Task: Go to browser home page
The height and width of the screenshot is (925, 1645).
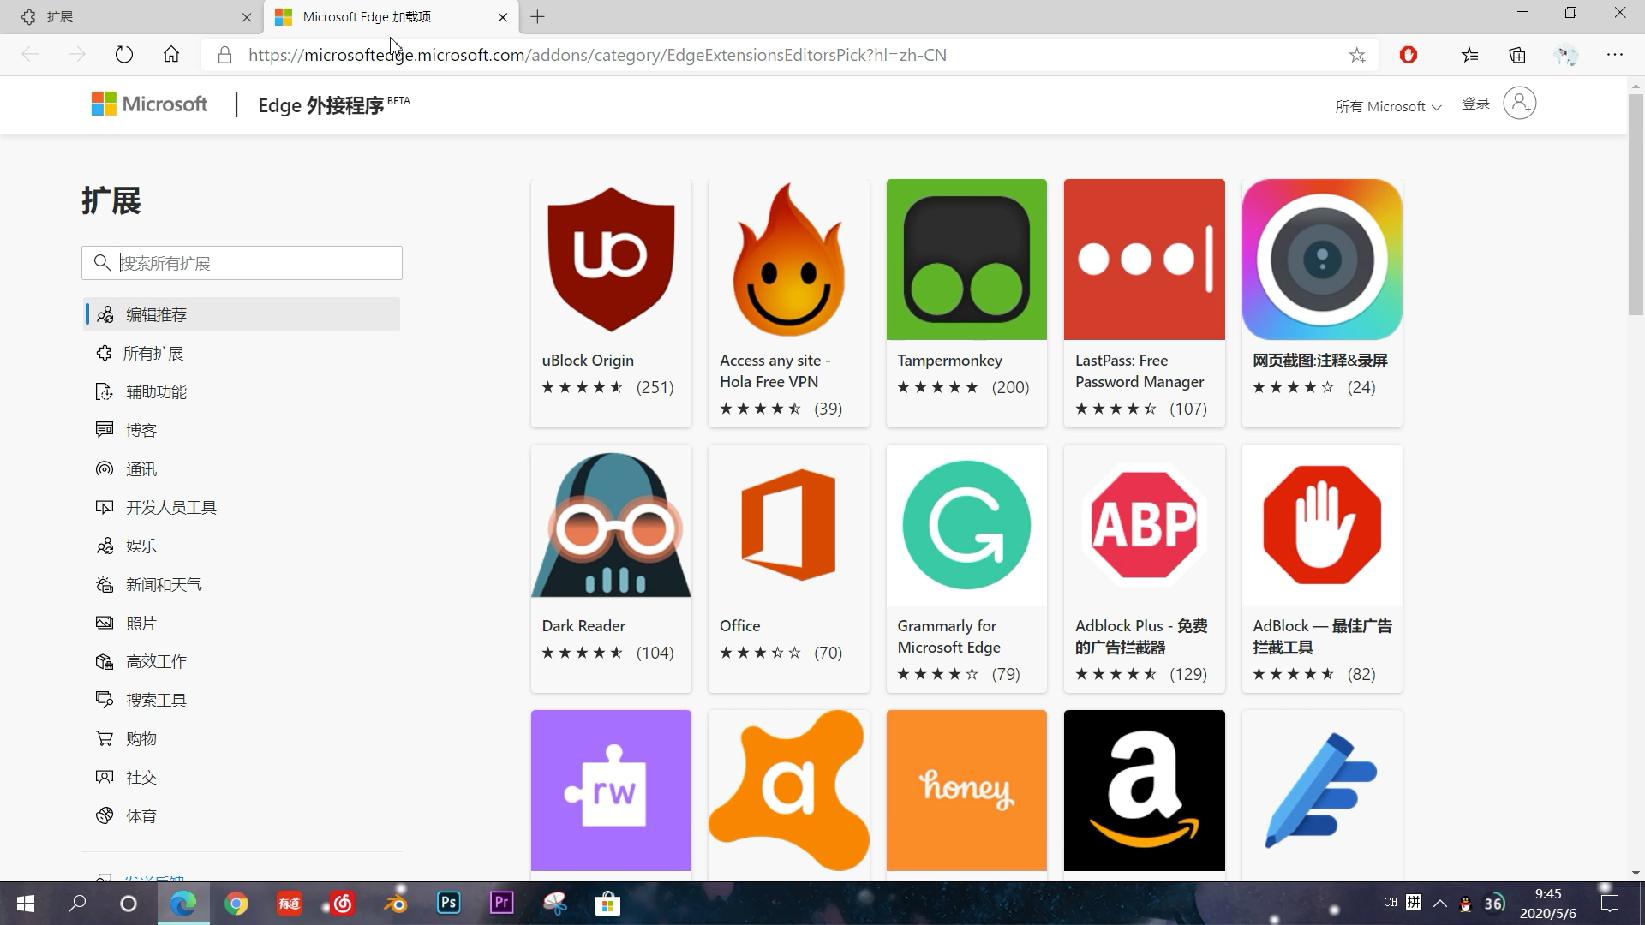Action: [x=171, y=55]
